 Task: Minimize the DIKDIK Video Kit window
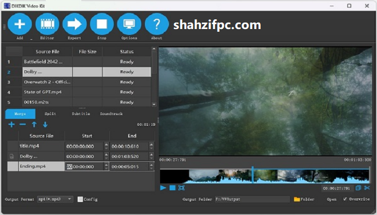332,6
